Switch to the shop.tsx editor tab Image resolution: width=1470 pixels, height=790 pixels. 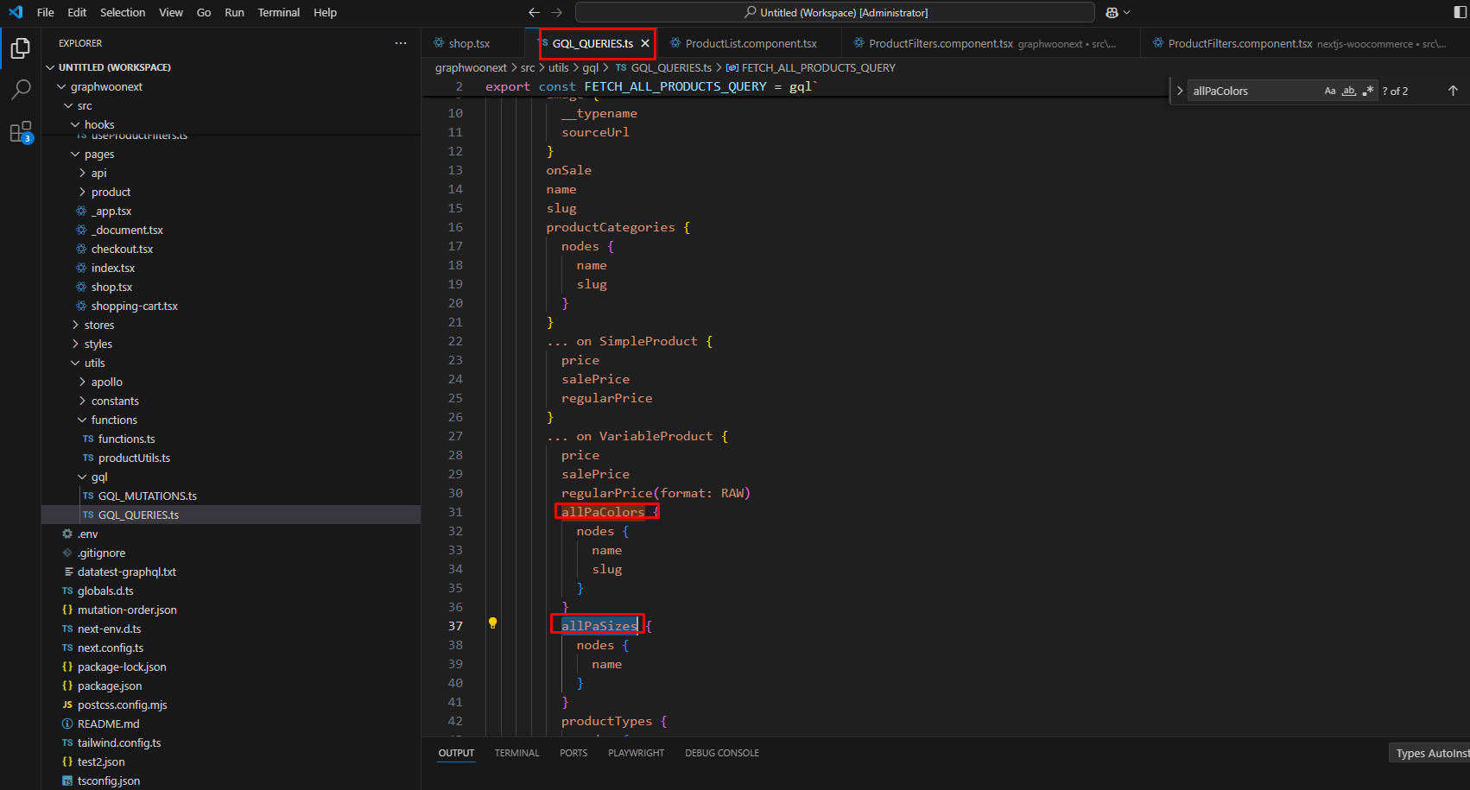[468, 43]
